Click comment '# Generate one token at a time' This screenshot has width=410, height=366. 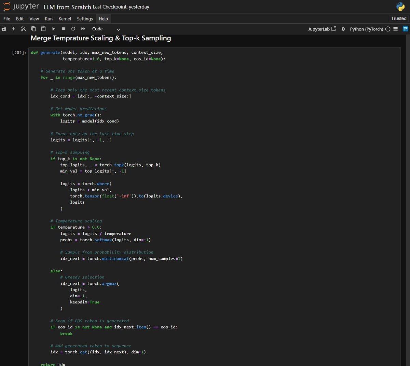(x=77, y=71)
